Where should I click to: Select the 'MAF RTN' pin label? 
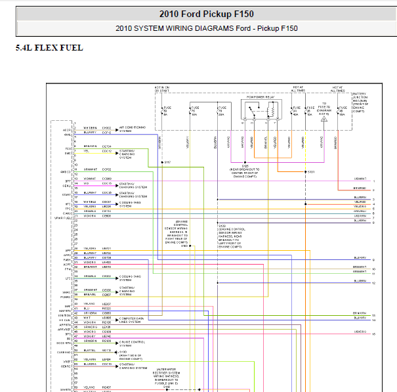pyautogui.click(x=65, y=311)
